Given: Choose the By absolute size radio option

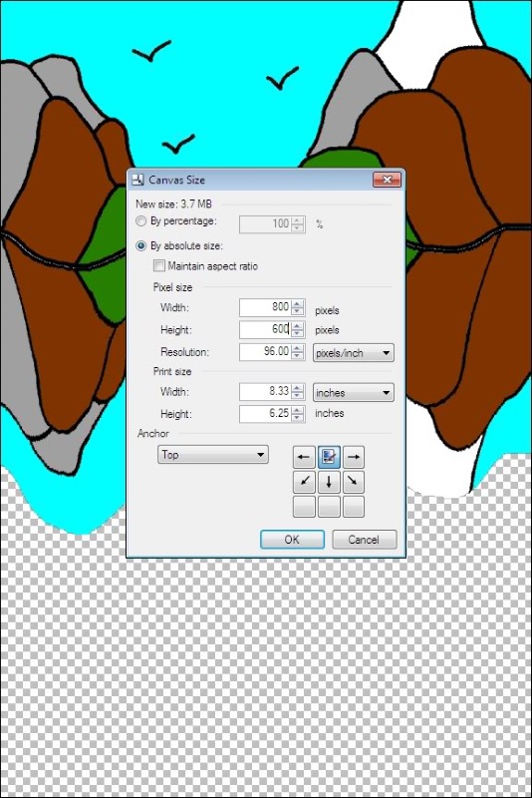Looking at the screenshot, I should point(141,245).
